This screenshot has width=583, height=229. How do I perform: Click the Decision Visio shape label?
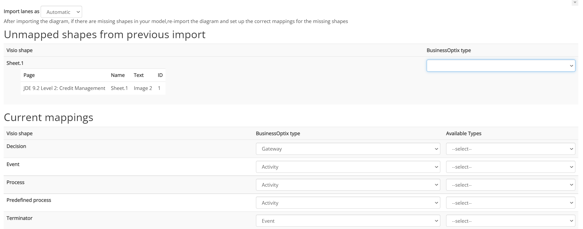coord(16,146)
